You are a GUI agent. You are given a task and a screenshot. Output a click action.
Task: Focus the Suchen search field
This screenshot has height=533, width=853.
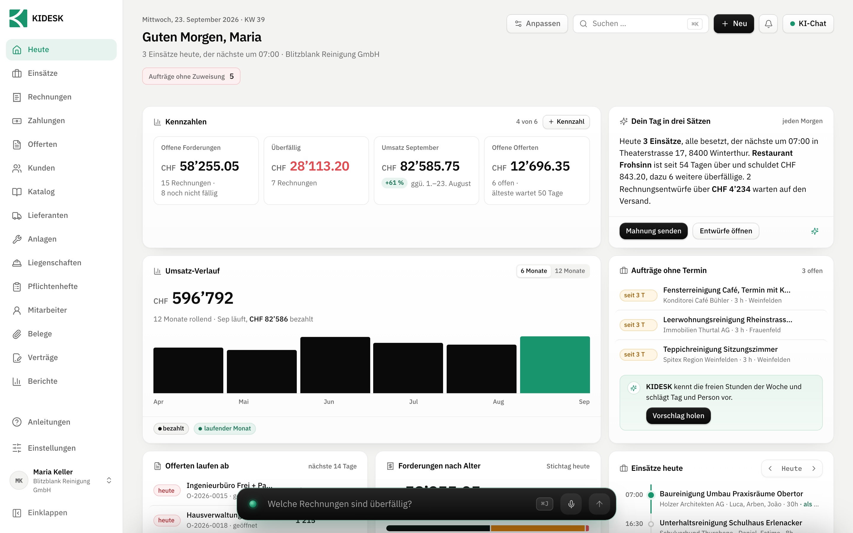(640, 24)
